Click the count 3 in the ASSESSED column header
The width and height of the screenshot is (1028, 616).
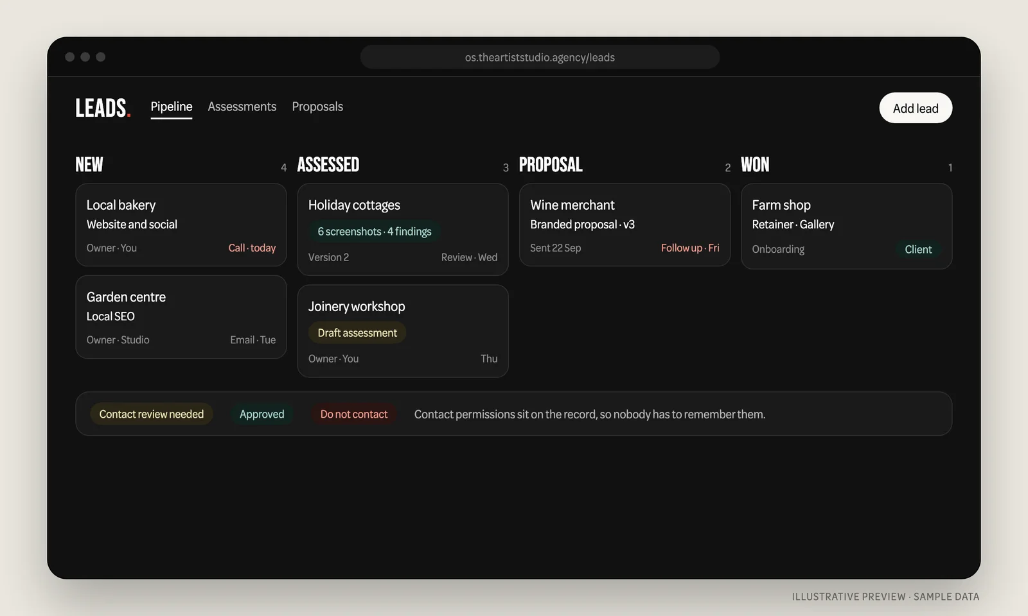tap(506, 167)
